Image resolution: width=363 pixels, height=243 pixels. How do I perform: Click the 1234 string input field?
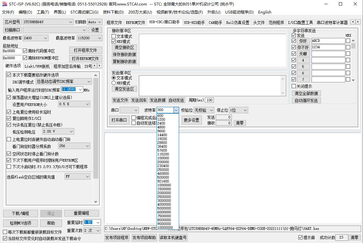pyautogui.click(x=328, y=47)
